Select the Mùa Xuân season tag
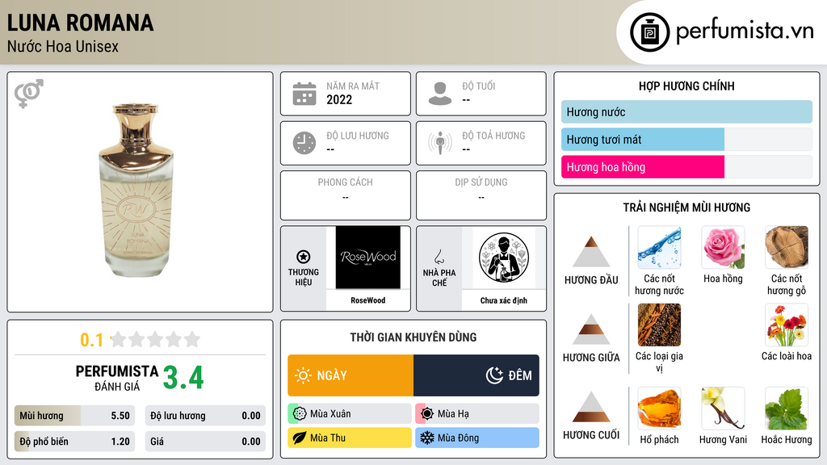Screen dimensions: 827x465 350,413
